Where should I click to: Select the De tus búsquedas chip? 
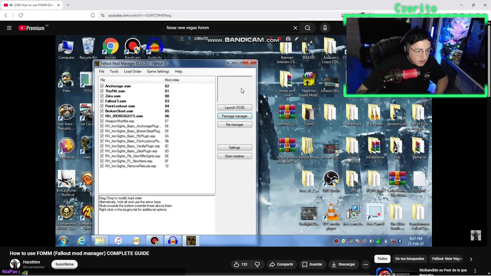point(410,259)
